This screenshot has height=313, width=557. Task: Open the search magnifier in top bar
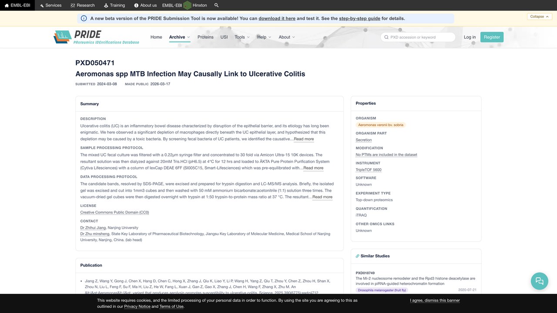coord(217,5)
